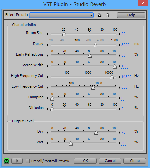Decrease Room Size with left arrow
The width and height of the screenshot is (150, 168).
pos(47,34)
